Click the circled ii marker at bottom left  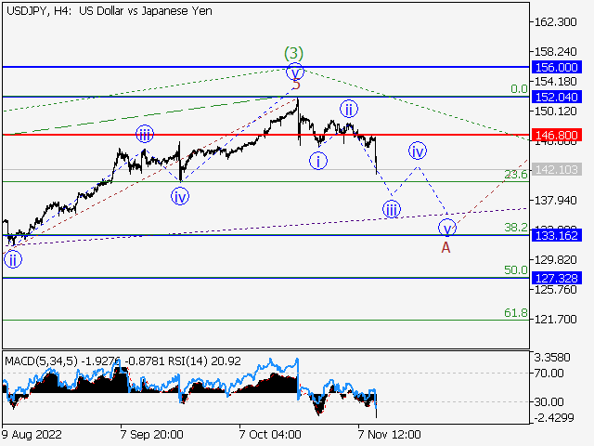(x=13, y=260)
